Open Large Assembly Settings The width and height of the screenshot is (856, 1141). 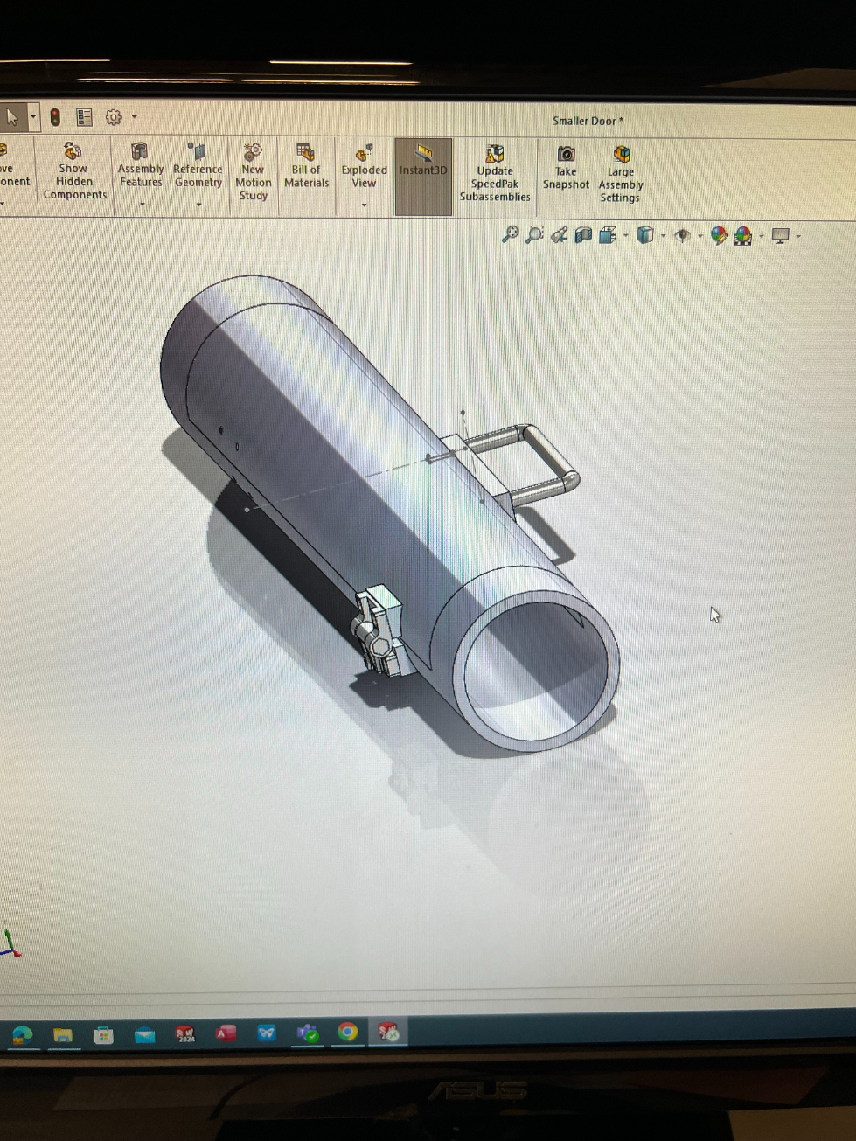(x=621, y=173)
